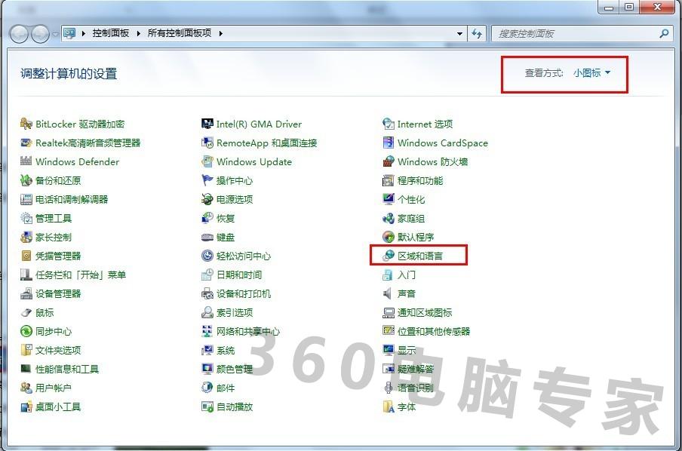Image resolution: width=682 pixels, height=451 pixels.
Task: Open the 键盘 icon
Action: [207, 237]
